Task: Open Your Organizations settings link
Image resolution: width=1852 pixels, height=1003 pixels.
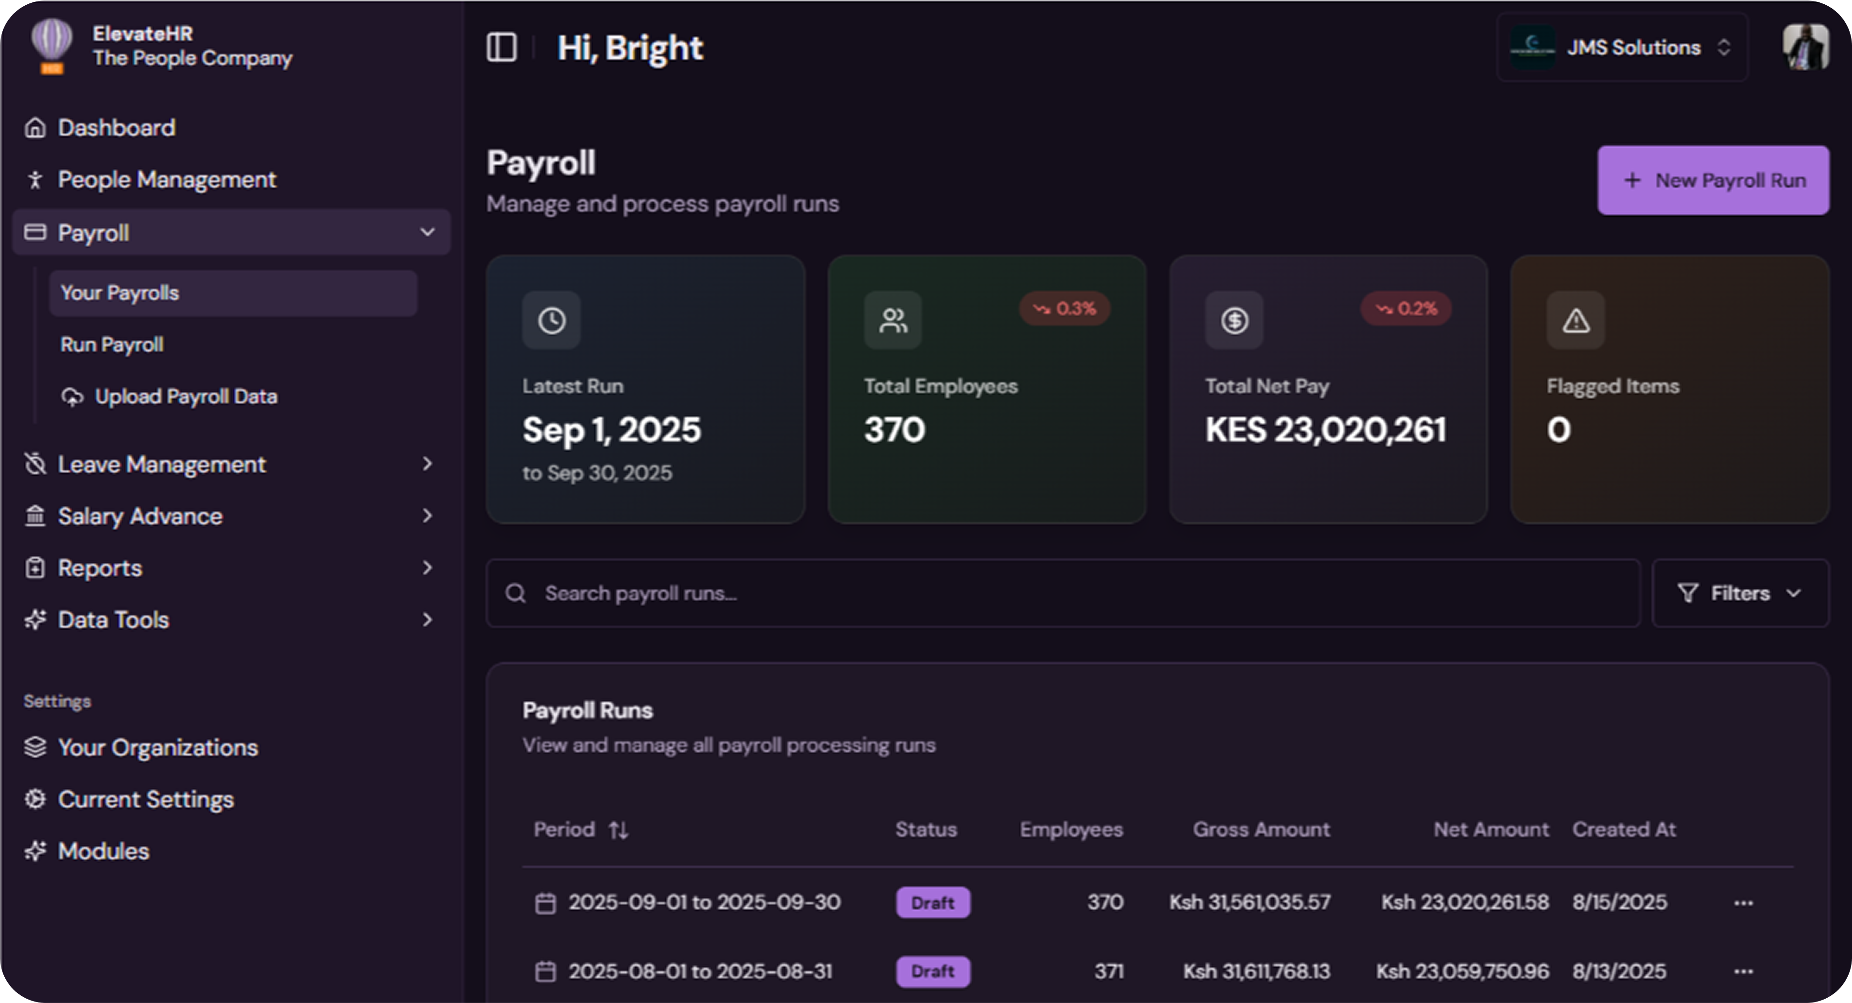Action: (157, 747)
